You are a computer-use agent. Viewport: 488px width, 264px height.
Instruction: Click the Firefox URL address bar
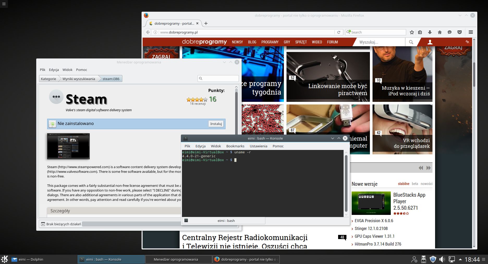(246, 32)
